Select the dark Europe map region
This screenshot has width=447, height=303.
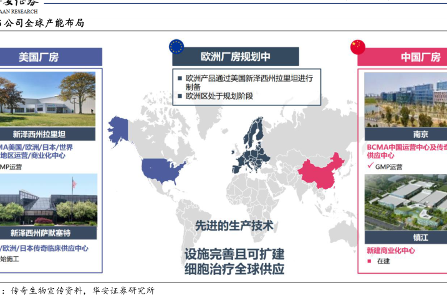[x=252, y=147]
